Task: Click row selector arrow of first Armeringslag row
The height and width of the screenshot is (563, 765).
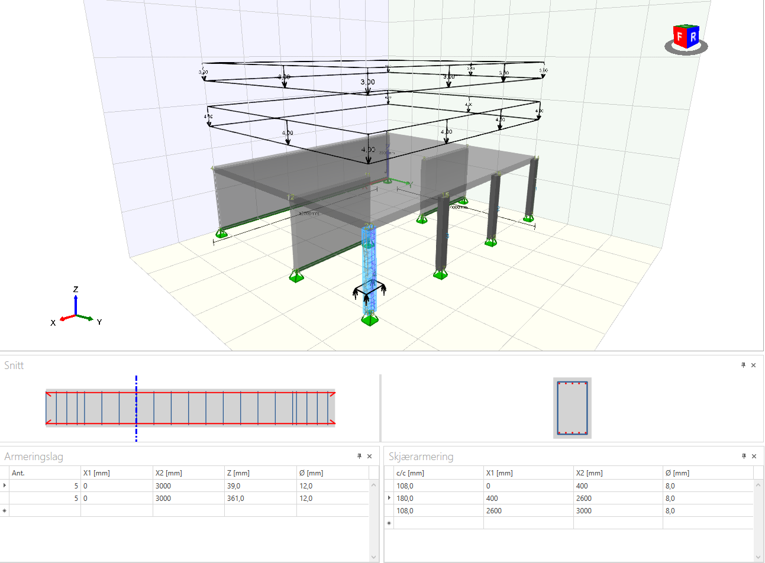Action: (x=5, y=486)
